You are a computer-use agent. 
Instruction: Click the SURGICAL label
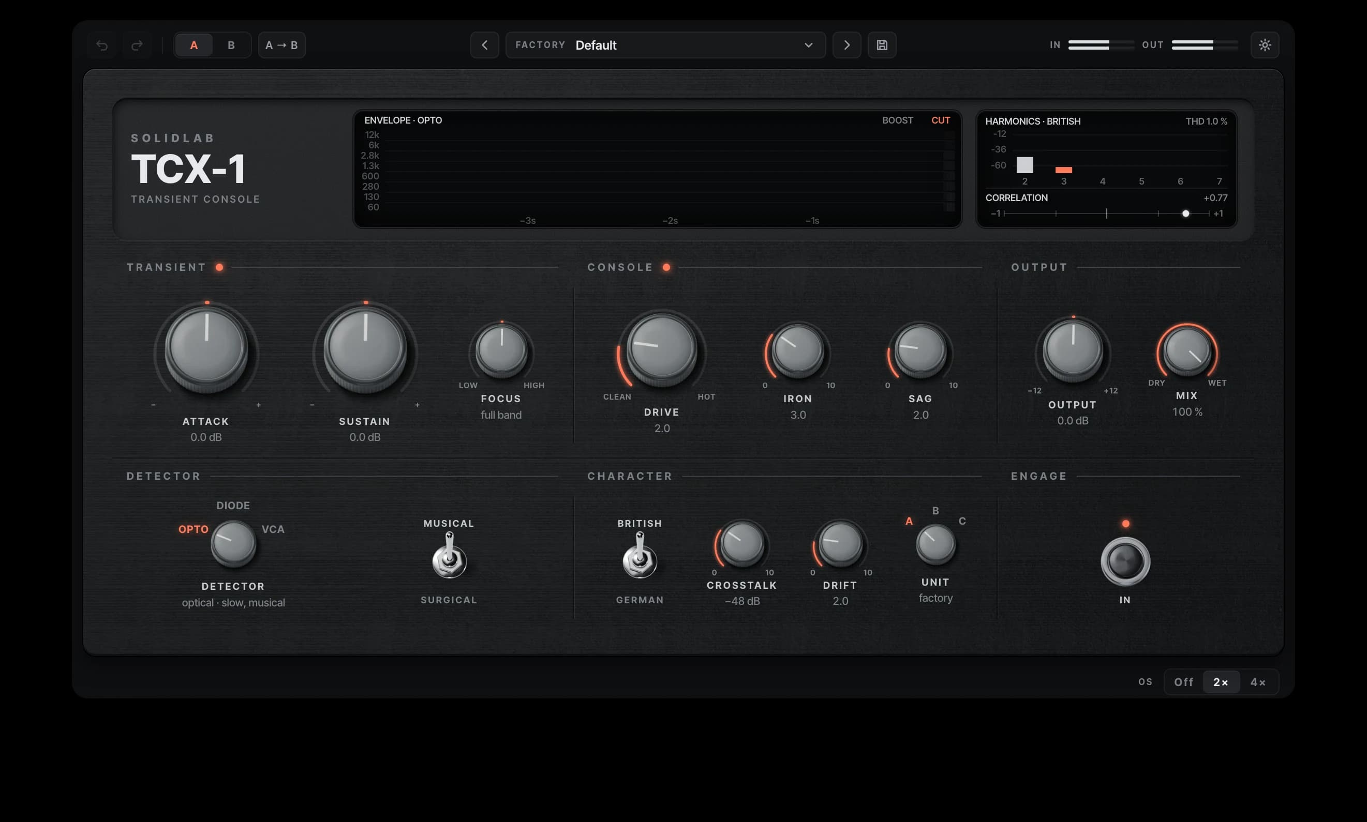click(x=449, y=600)
